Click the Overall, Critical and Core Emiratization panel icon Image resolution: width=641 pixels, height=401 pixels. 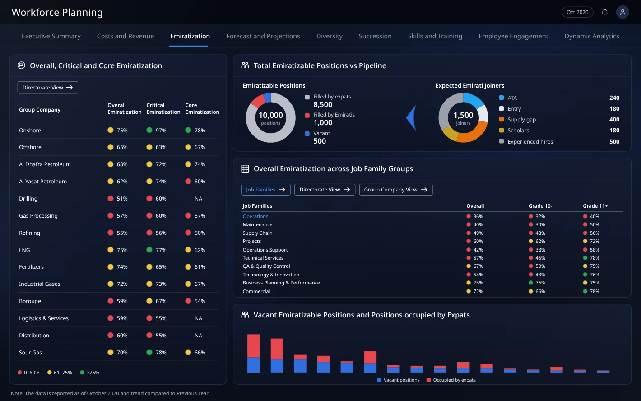[21, 65]
